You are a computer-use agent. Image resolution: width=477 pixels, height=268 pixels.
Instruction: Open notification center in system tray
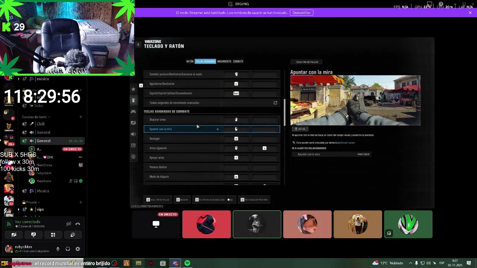pyautogui.click(x=469, y=263)
